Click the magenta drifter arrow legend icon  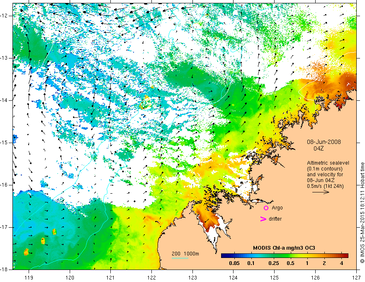pyautogui.click(x=263, y=219)
